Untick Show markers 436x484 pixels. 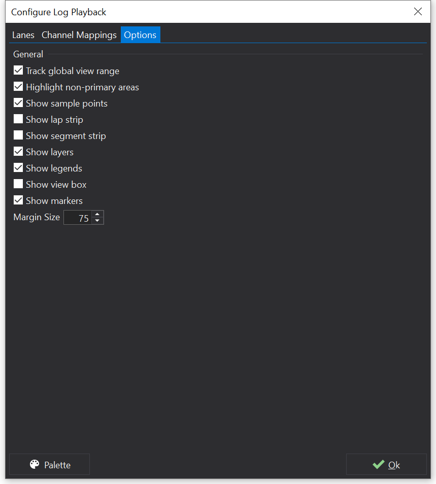coord(18,200)
